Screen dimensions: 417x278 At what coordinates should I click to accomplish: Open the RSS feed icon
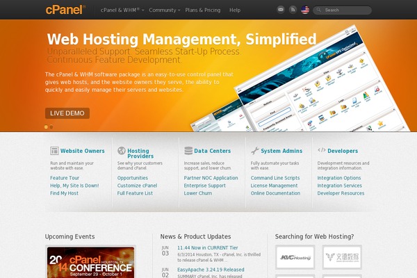[293, 10]
